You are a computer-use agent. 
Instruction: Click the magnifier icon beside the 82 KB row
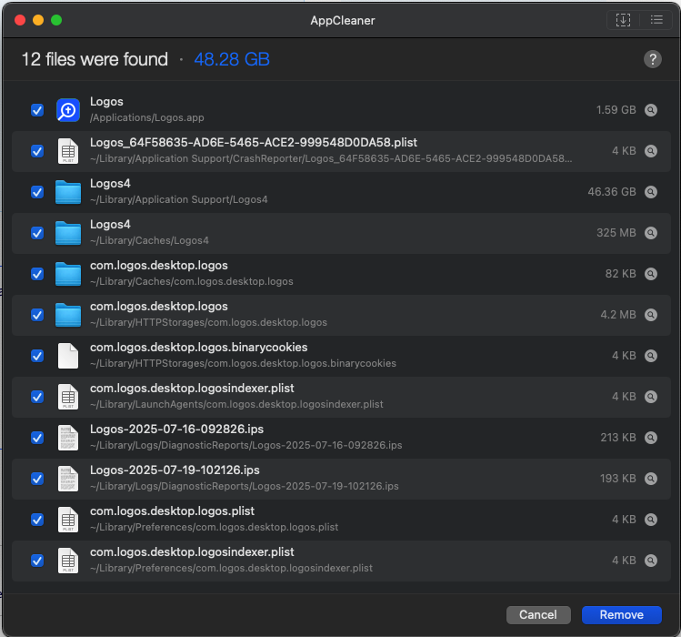pyautogui.click(x=651, y=274)
